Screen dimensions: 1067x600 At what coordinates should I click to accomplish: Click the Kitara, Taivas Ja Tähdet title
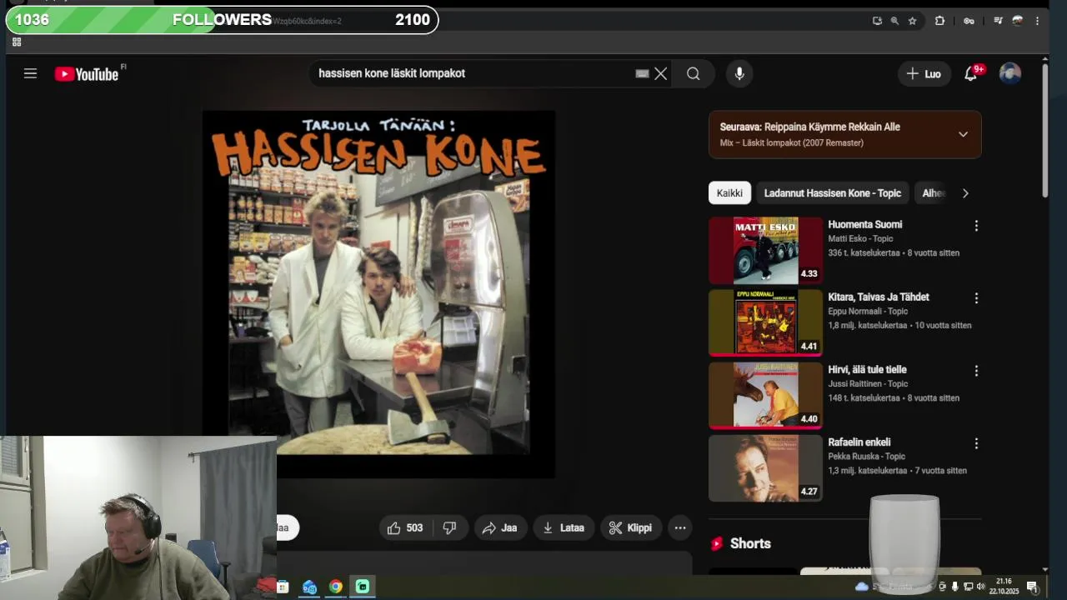pos(878,297)
